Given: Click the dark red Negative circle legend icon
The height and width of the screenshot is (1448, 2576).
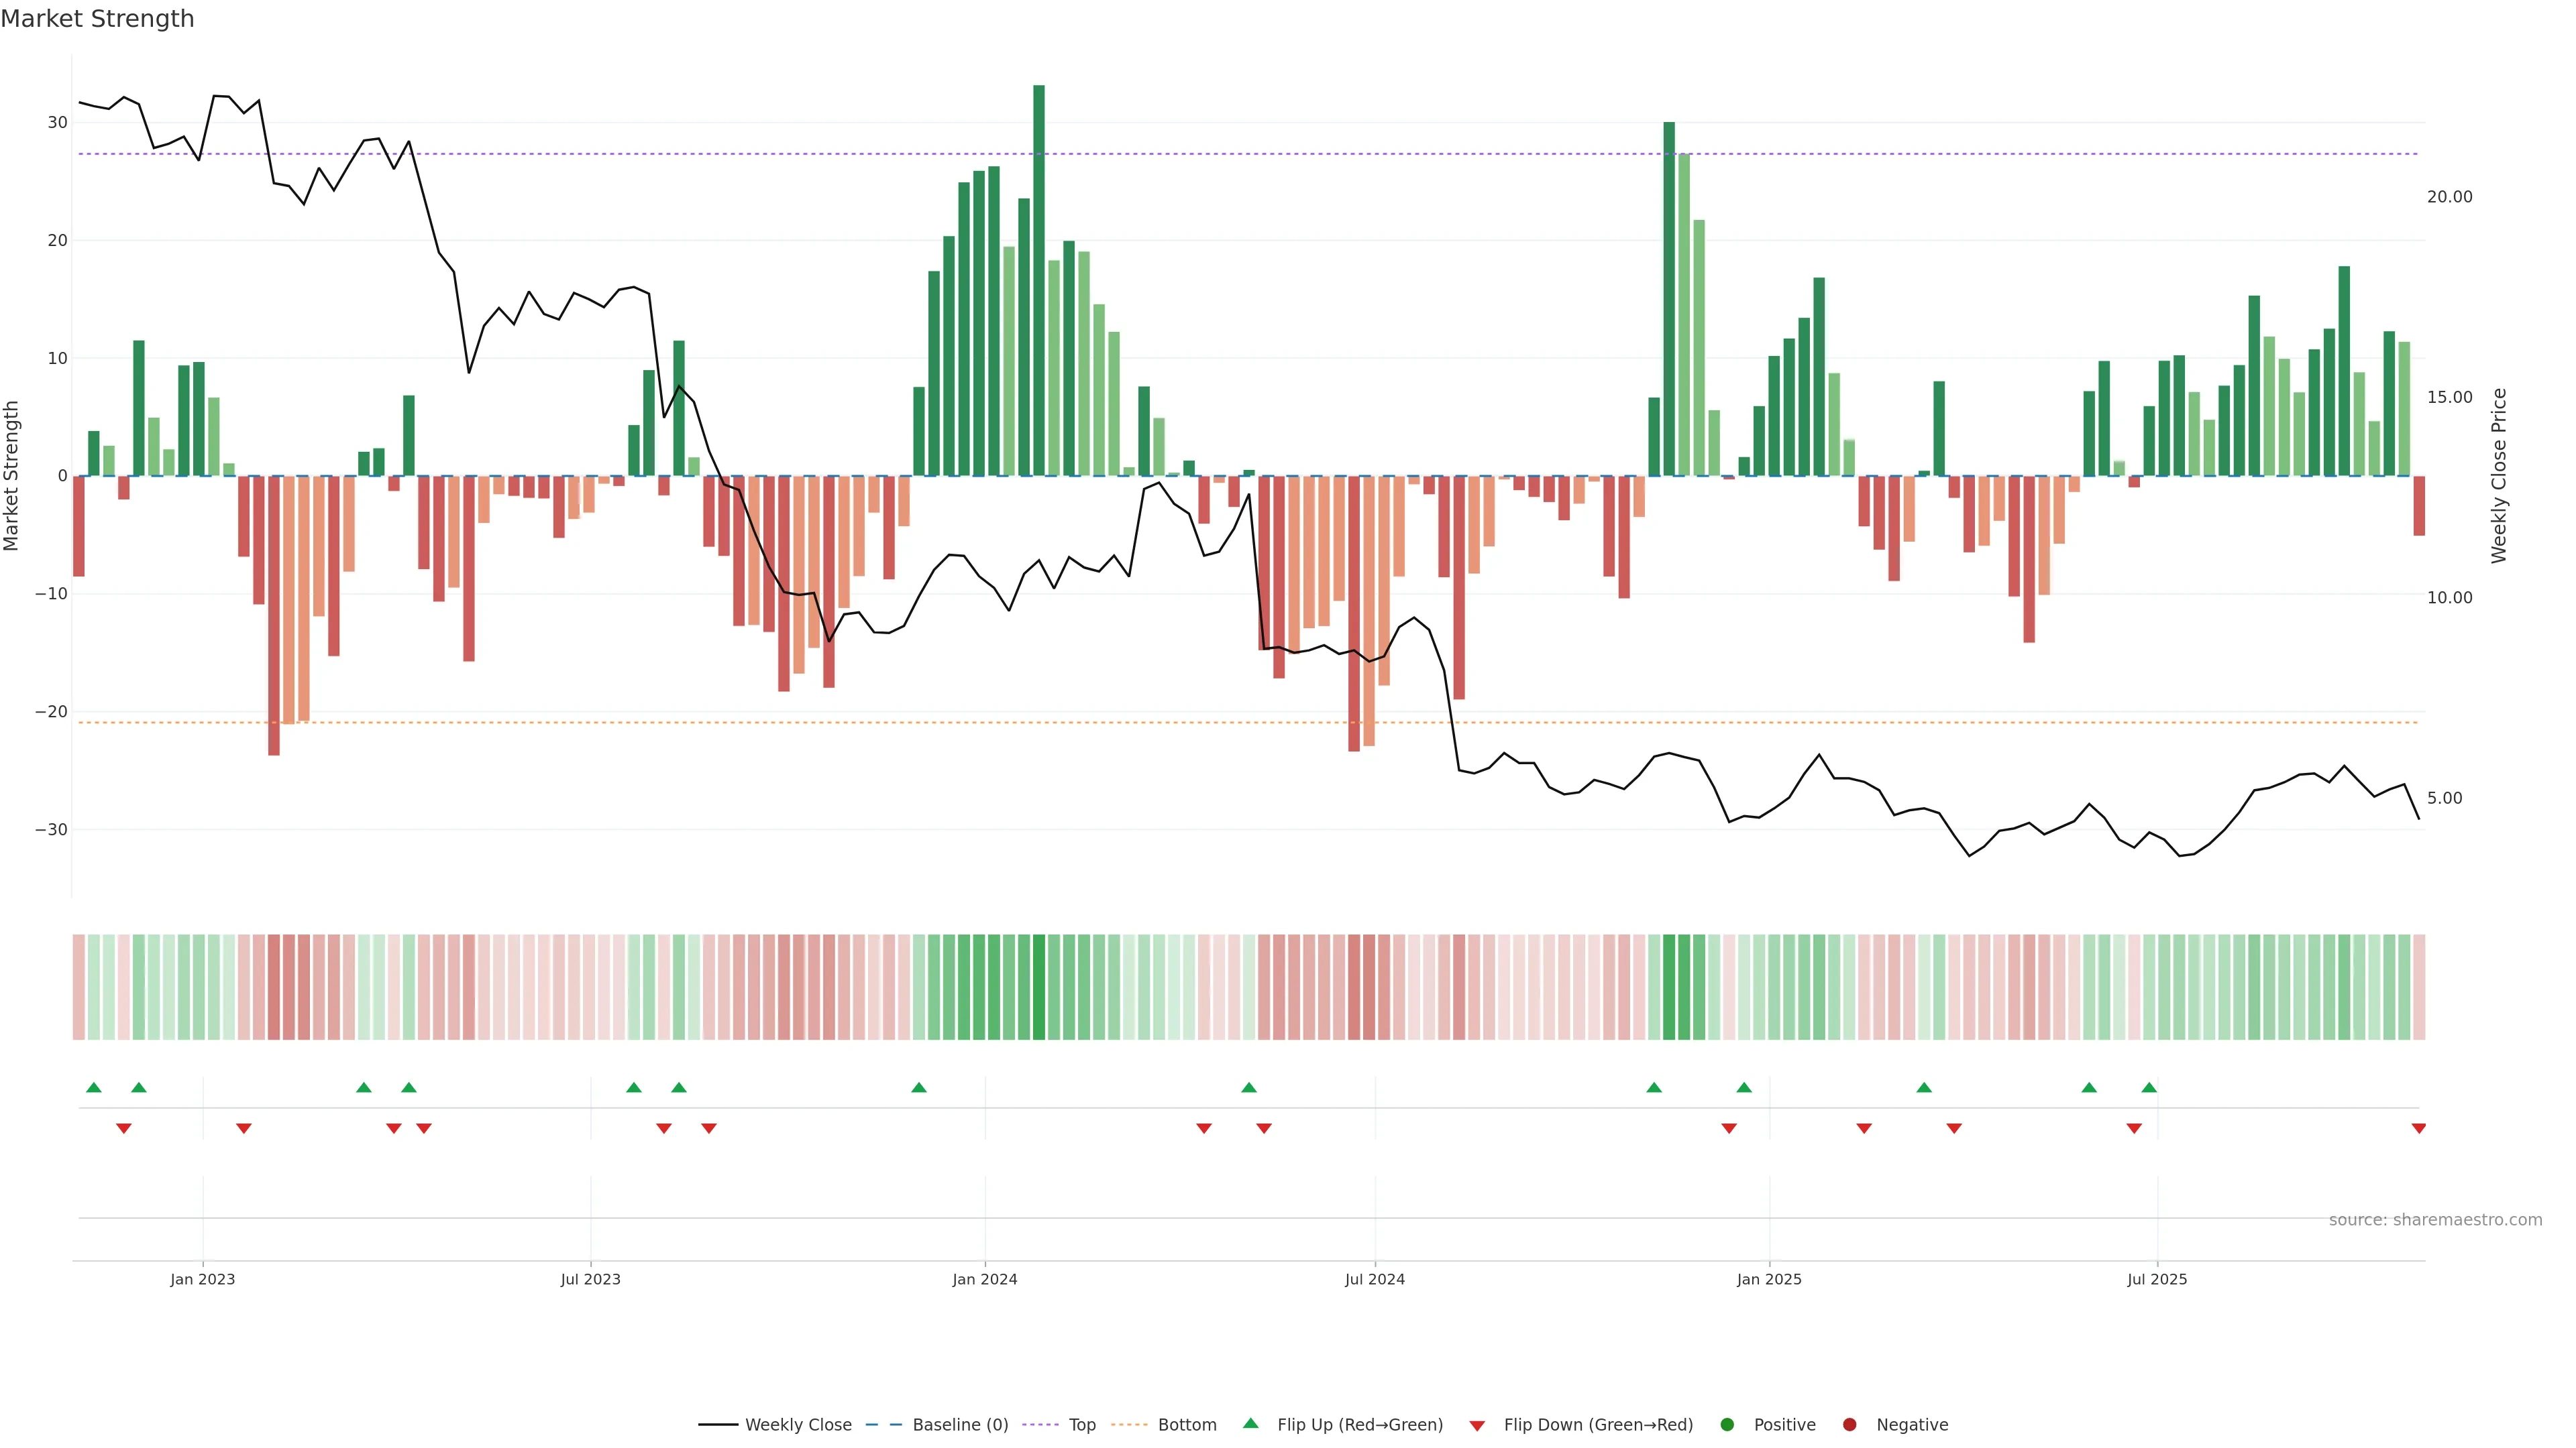Looking at the screenshot, I should (x=1849, y=1424).
